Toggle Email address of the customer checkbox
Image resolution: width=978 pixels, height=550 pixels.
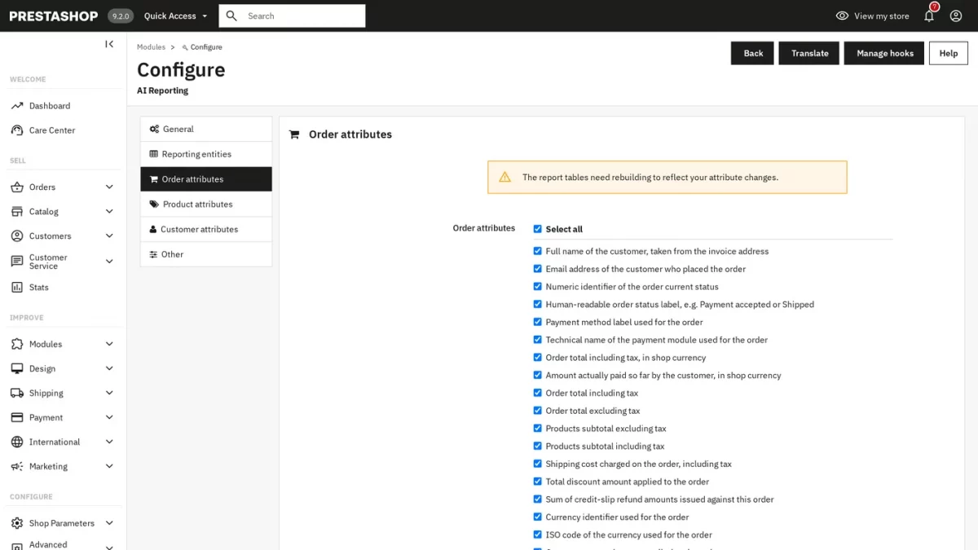[x=538, y=269]
